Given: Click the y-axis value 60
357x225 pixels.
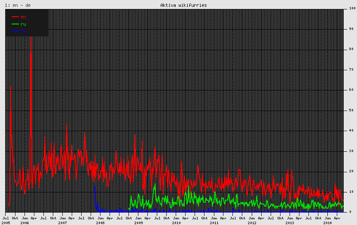Looking at the screenshot, I should 351,90.
